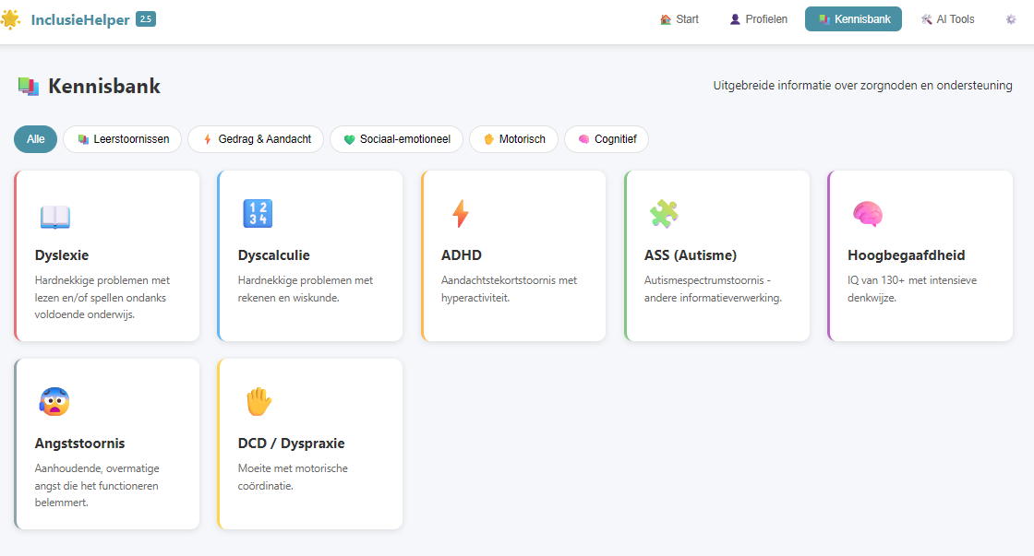The height and width of the screenshot is (556, 1034).
Task: Go to the Start page
Action: coord(679,19)
